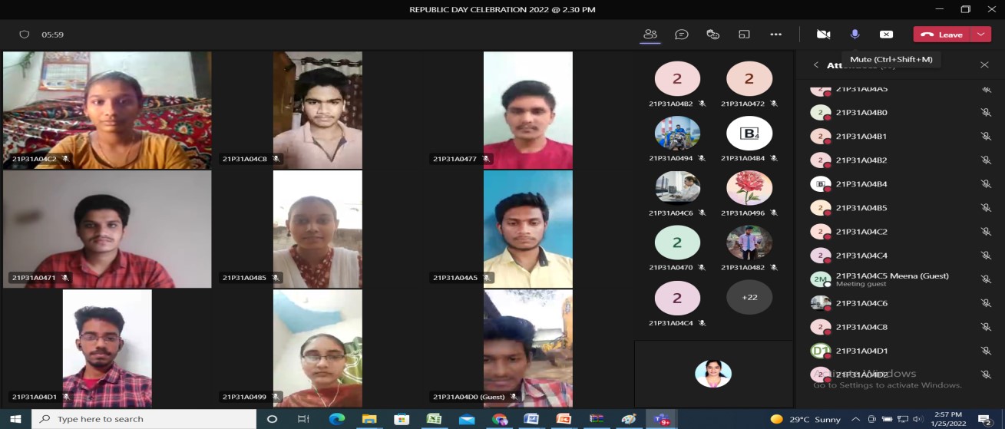Image resolution: width=1005 pixels, height=429 pixels.
Task: Turn the camera on
Action: [x=823, y=35]
